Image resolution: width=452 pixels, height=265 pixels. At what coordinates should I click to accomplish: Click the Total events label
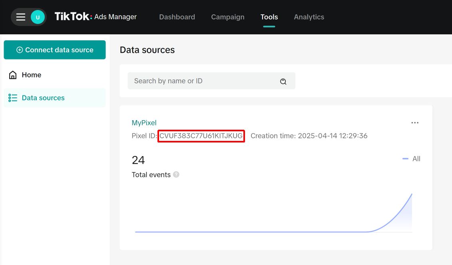(x=151, y=175)
